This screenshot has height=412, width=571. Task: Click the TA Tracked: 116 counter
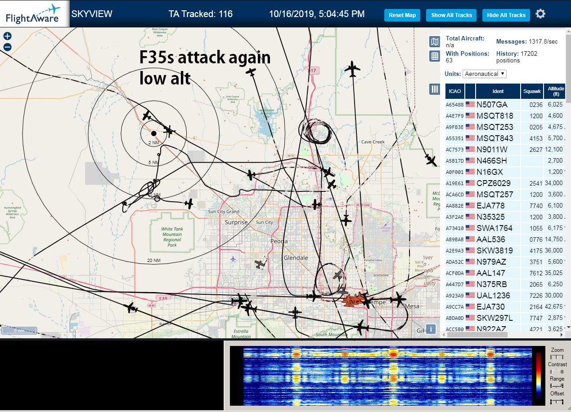201,14
